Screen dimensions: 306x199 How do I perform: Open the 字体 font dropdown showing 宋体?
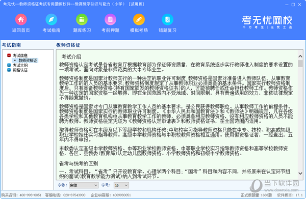tap(84, 185)
